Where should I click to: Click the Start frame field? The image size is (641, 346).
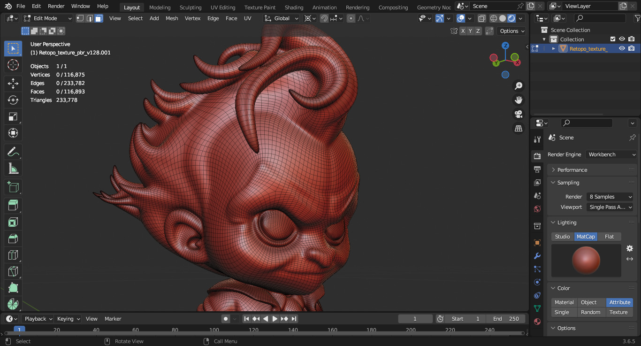click(465, 319)
